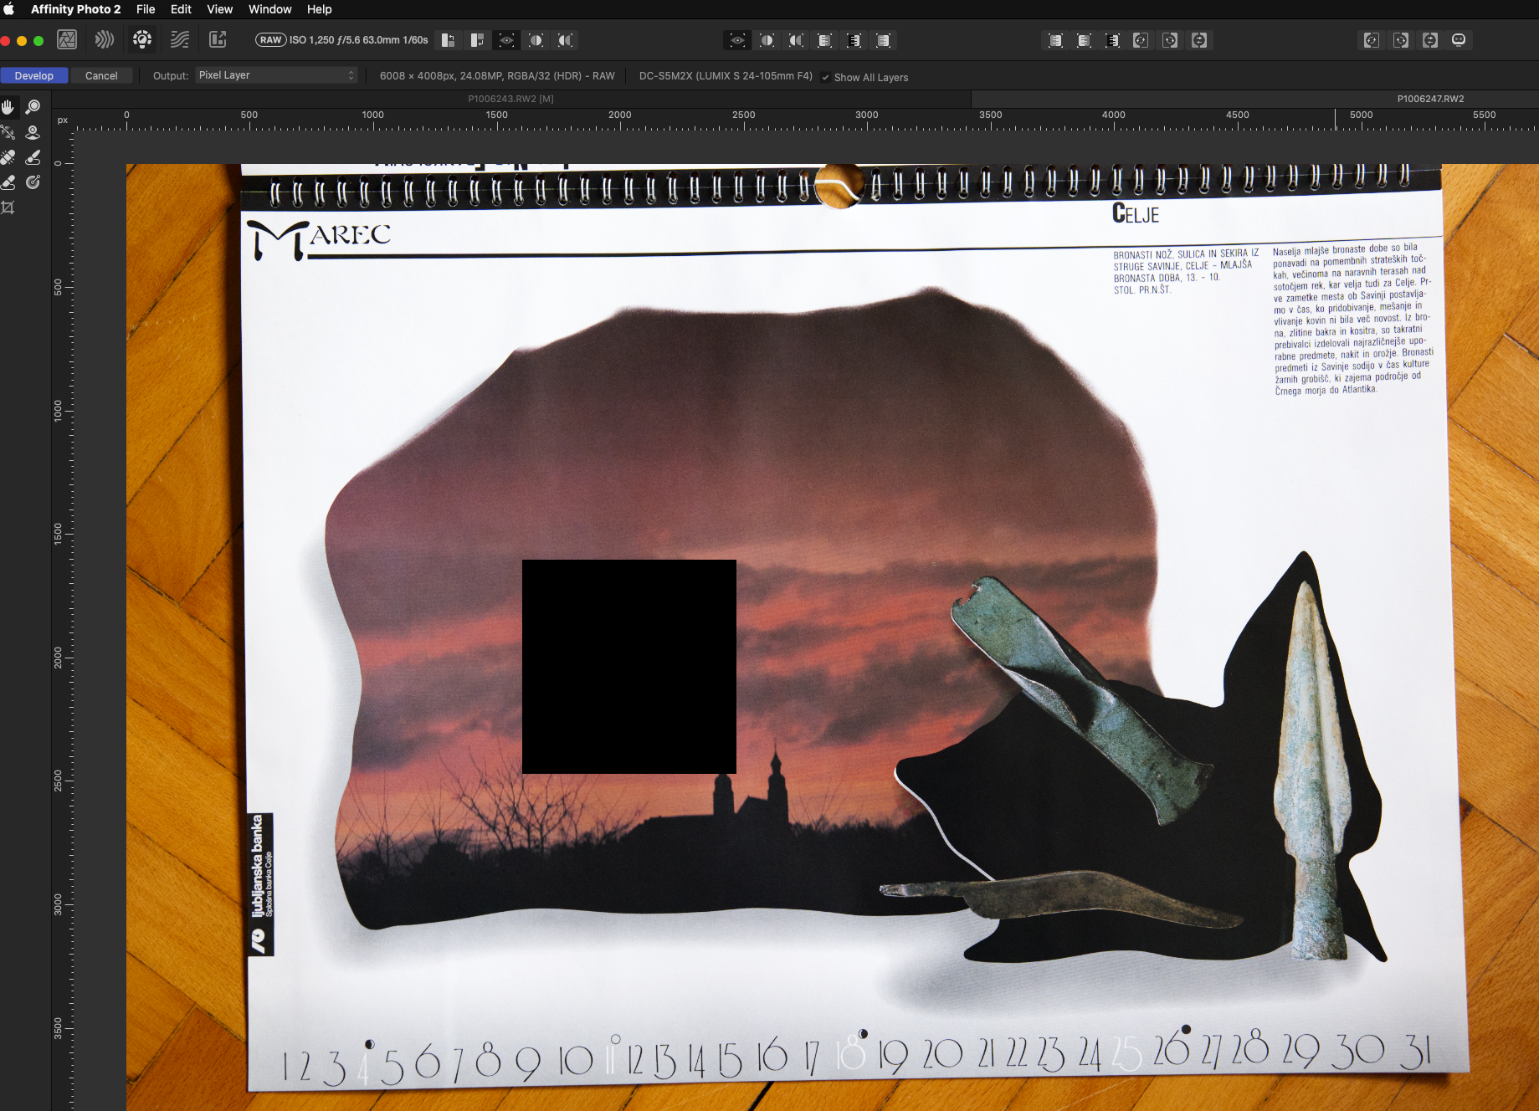Click the first align icon in middle-right group
This screenshot has width=1539, height=1111.
[x=1055, y=40]
